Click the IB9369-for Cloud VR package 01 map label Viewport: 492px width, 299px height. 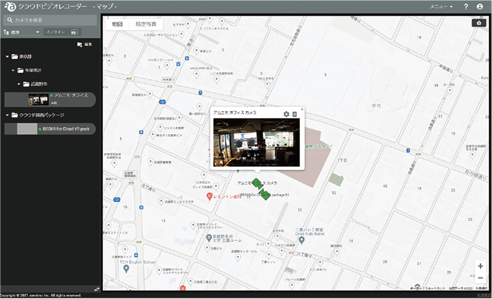(265, 195)
